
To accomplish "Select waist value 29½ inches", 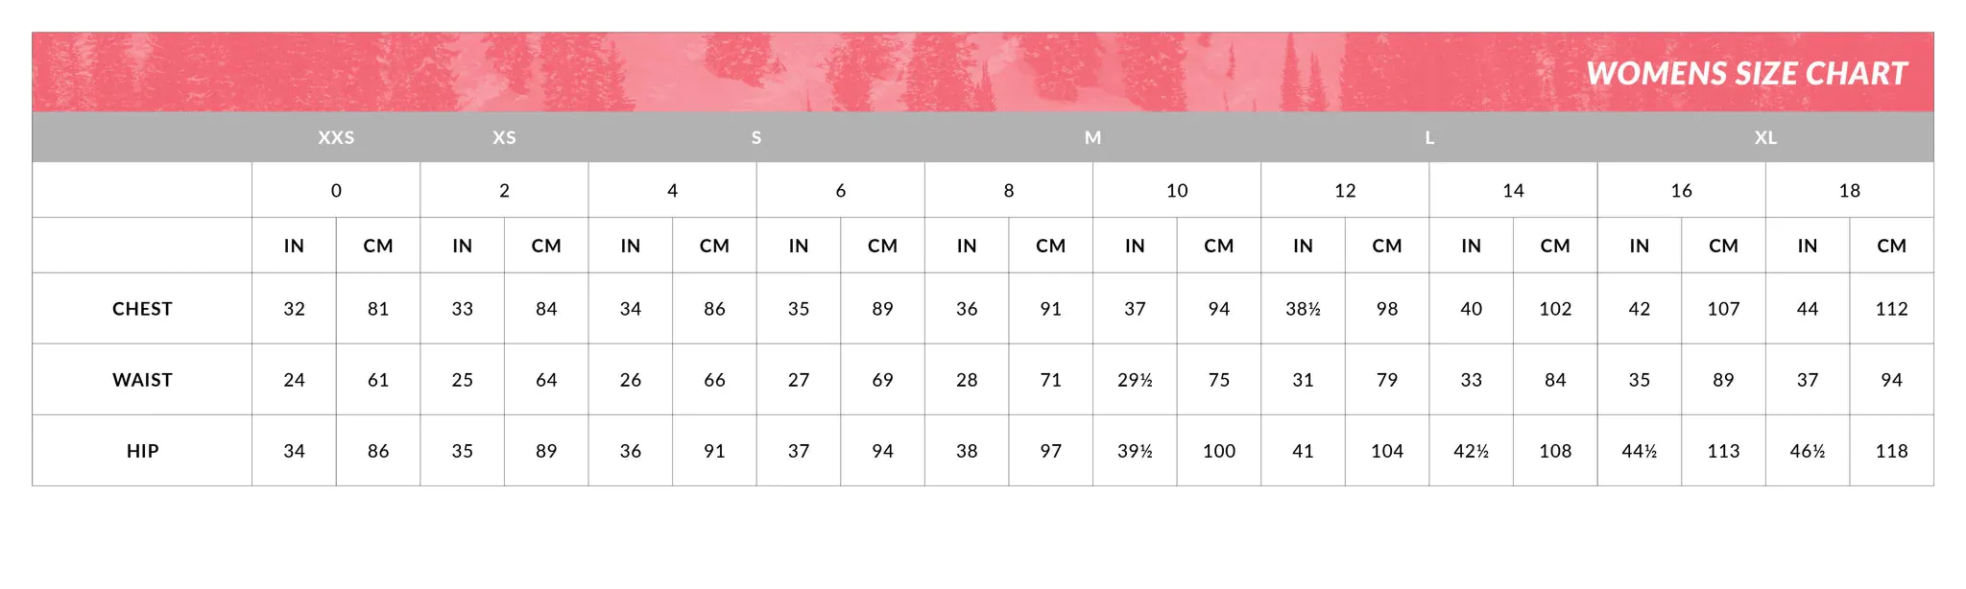I will pos(1135,380).
